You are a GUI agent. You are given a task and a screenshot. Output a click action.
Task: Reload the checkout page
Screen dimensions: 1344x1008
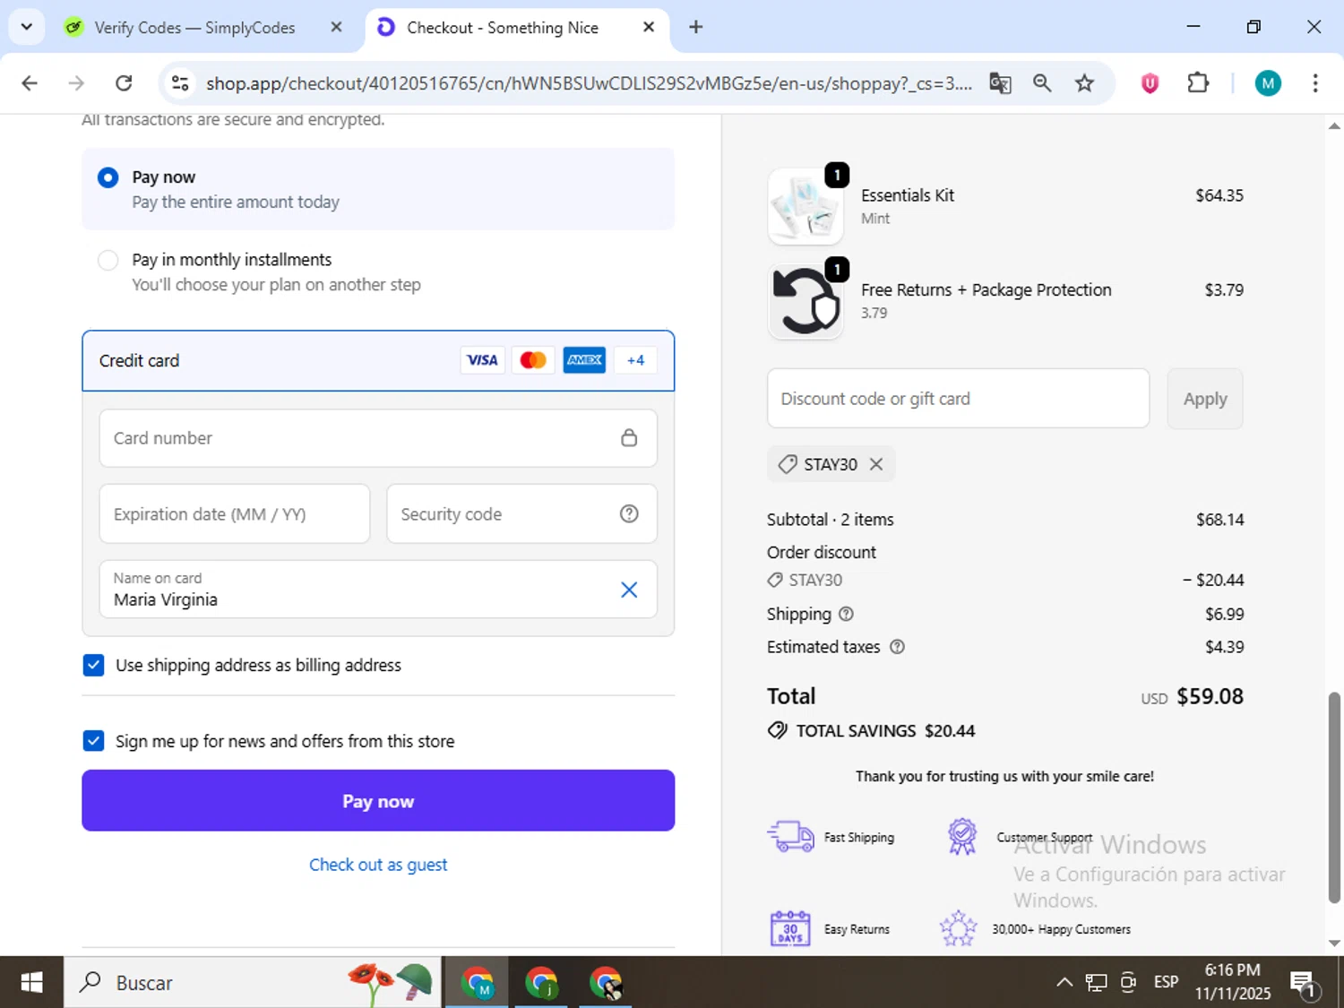point(124,83)
